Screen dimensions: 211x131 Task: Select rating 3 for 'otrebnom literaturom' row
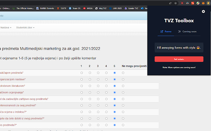pyautogui.click(x=98, y=86)
